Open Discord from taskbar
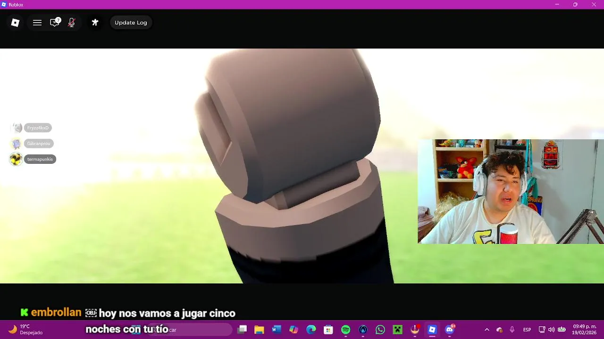The height and width of the screenshot is (339, 604). tap(450, 330)
